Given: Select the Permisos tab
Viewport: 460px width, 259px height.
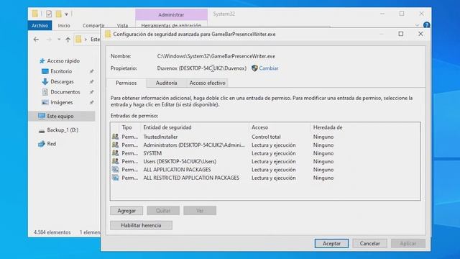Looking at the screenshot, I should (x=126, y=83).
